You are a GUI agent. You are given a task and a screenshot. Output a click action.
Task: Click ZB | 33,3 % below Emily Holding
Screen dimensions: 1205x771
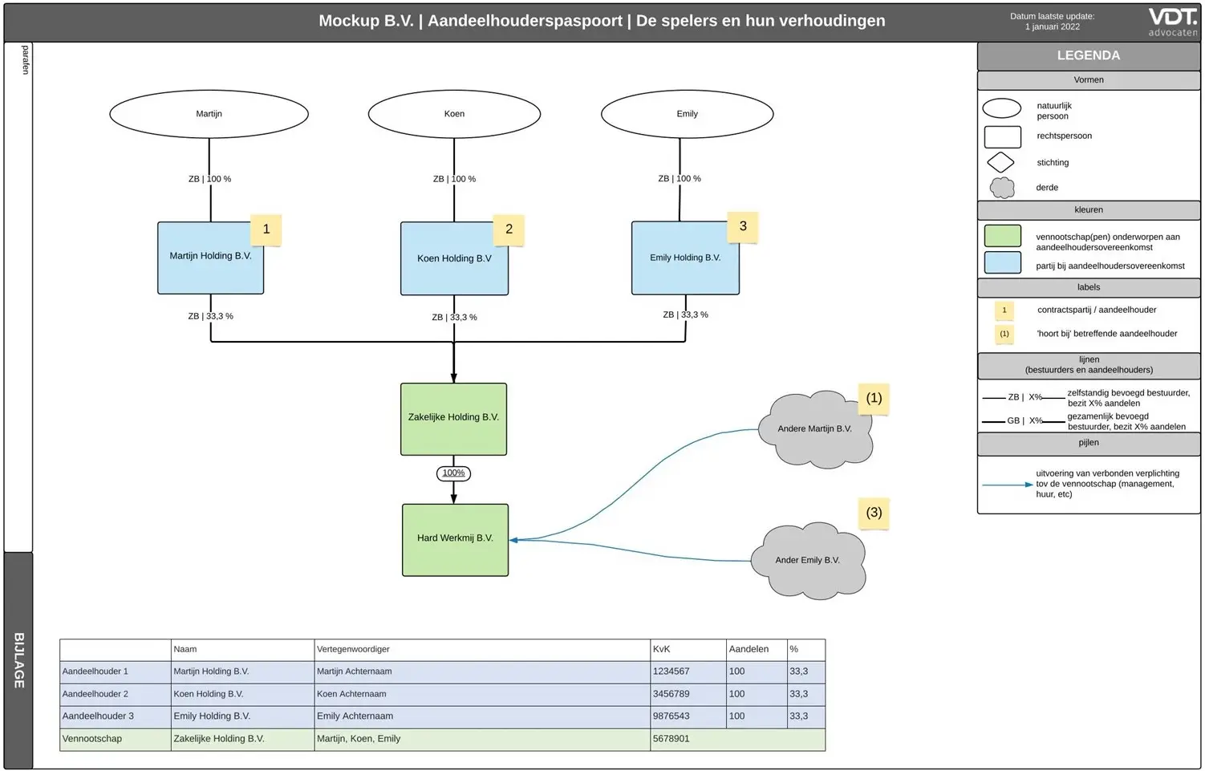coord(685,314)
